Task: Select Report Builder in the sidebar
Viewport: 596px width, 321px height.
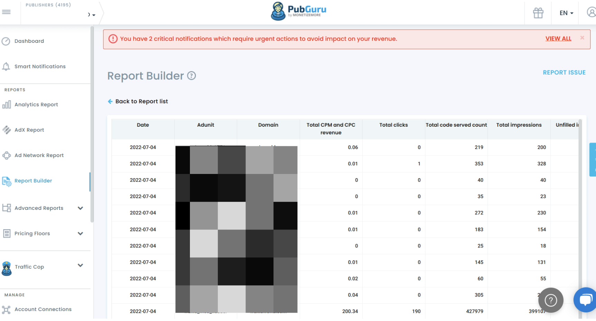Action: coord(33,181)
